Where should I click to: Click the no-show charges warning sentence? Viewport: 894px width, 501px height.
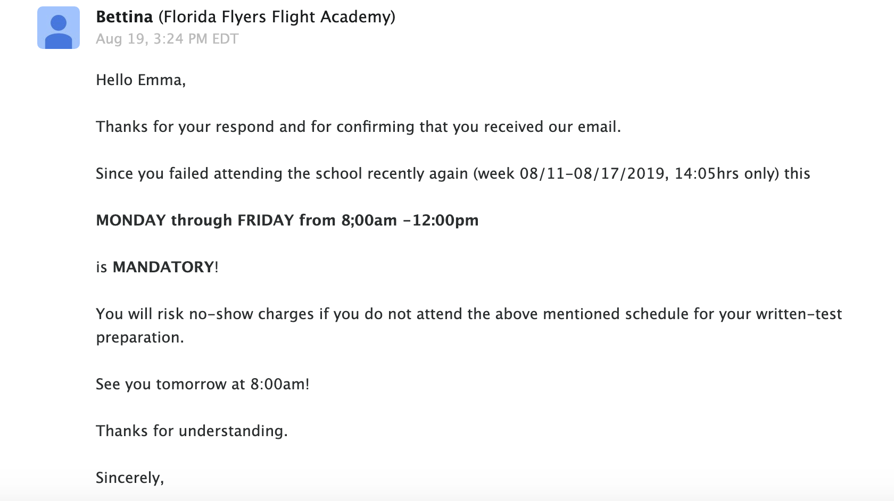click(469, 325)
